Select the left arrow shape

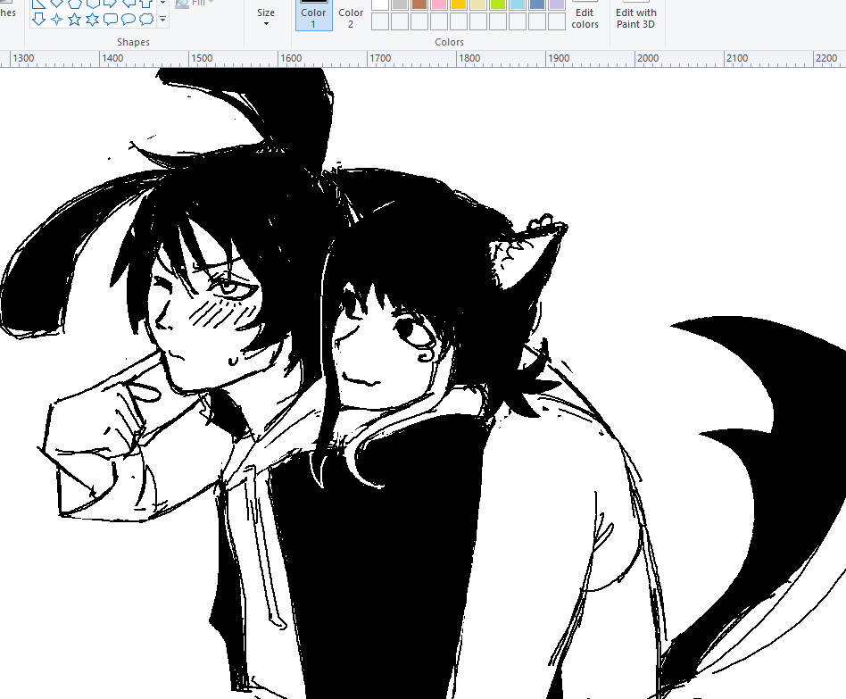tap(129, 4)
